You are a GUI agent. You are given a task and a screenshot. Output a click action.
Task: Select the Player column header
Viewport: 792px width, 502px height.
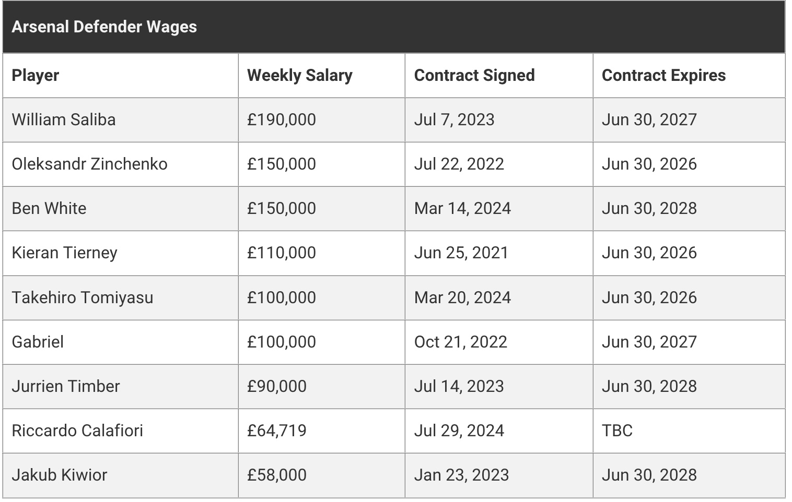36,75
